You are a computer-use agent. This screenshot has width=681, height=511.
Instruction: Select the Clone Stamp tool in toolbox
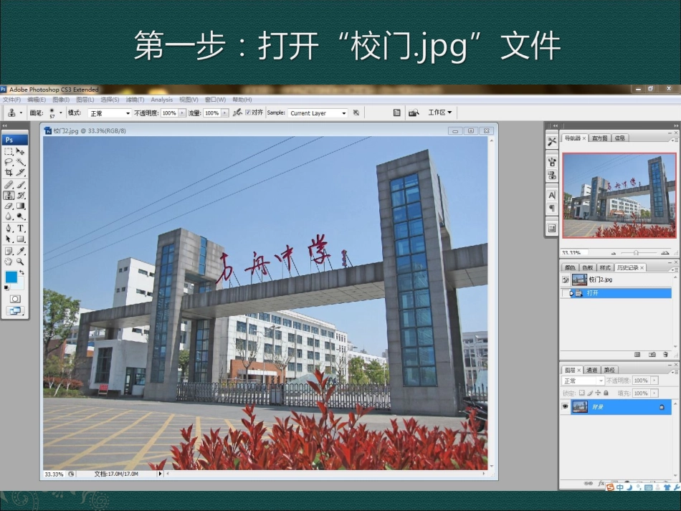tap(9, 196)
